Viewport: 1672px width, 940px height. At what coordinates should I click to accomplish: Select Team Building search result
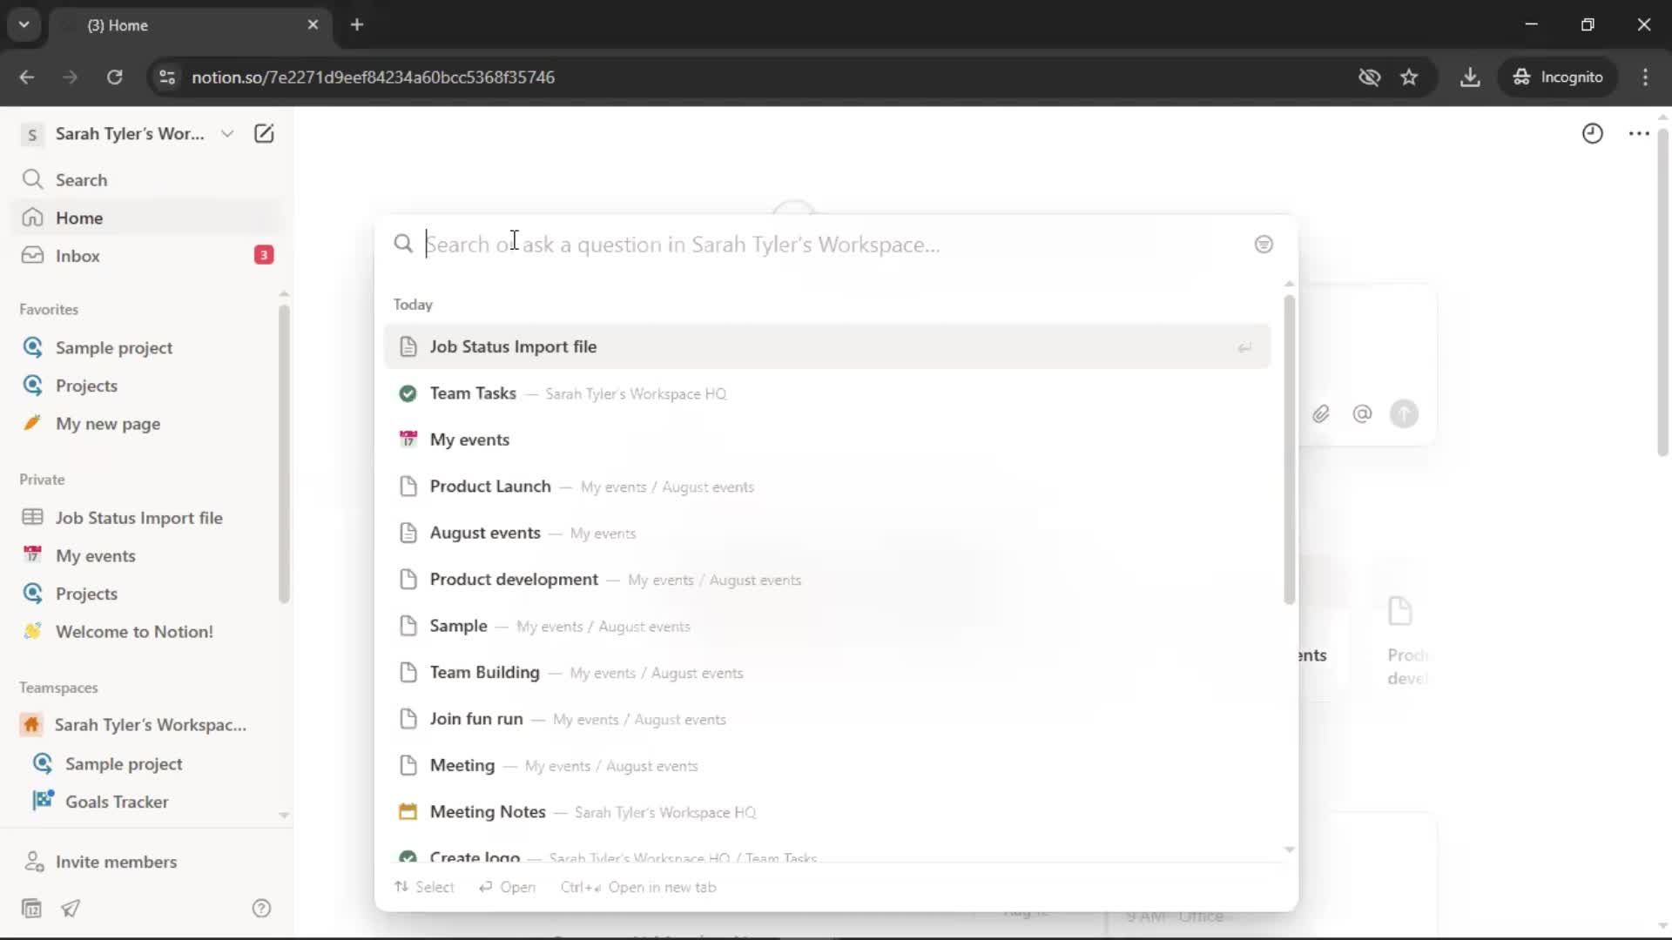(x=827, y=673)
